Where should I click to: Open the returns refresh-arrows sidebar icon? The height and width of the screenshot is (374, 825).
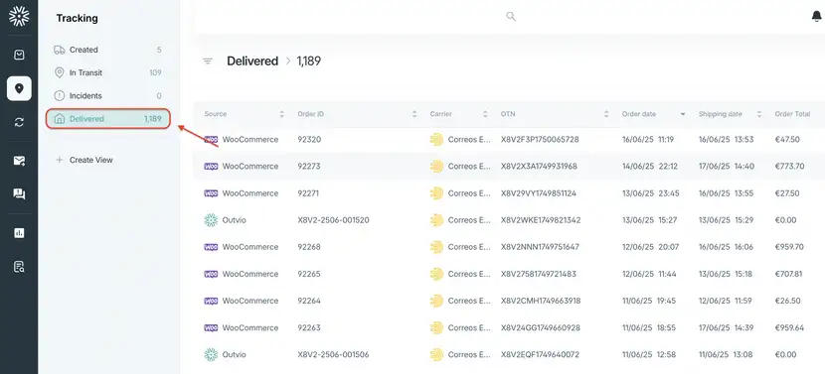[19, 122]
